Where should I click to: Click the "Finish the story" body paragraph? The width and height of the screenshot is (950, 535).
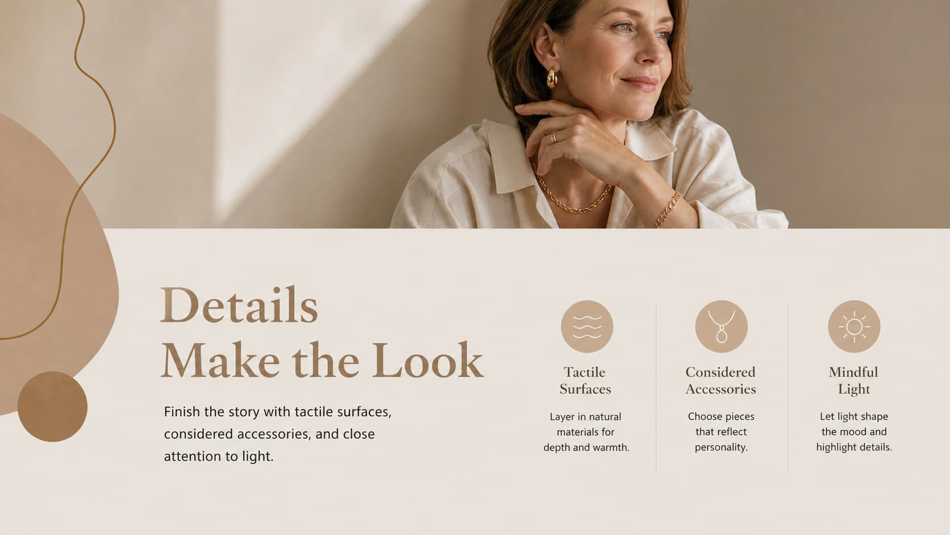[277, 434]
